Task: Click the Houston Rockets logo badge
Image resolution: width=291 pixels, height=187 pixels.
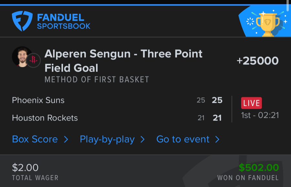Action: pyautogui.click(x=33, y=60)
